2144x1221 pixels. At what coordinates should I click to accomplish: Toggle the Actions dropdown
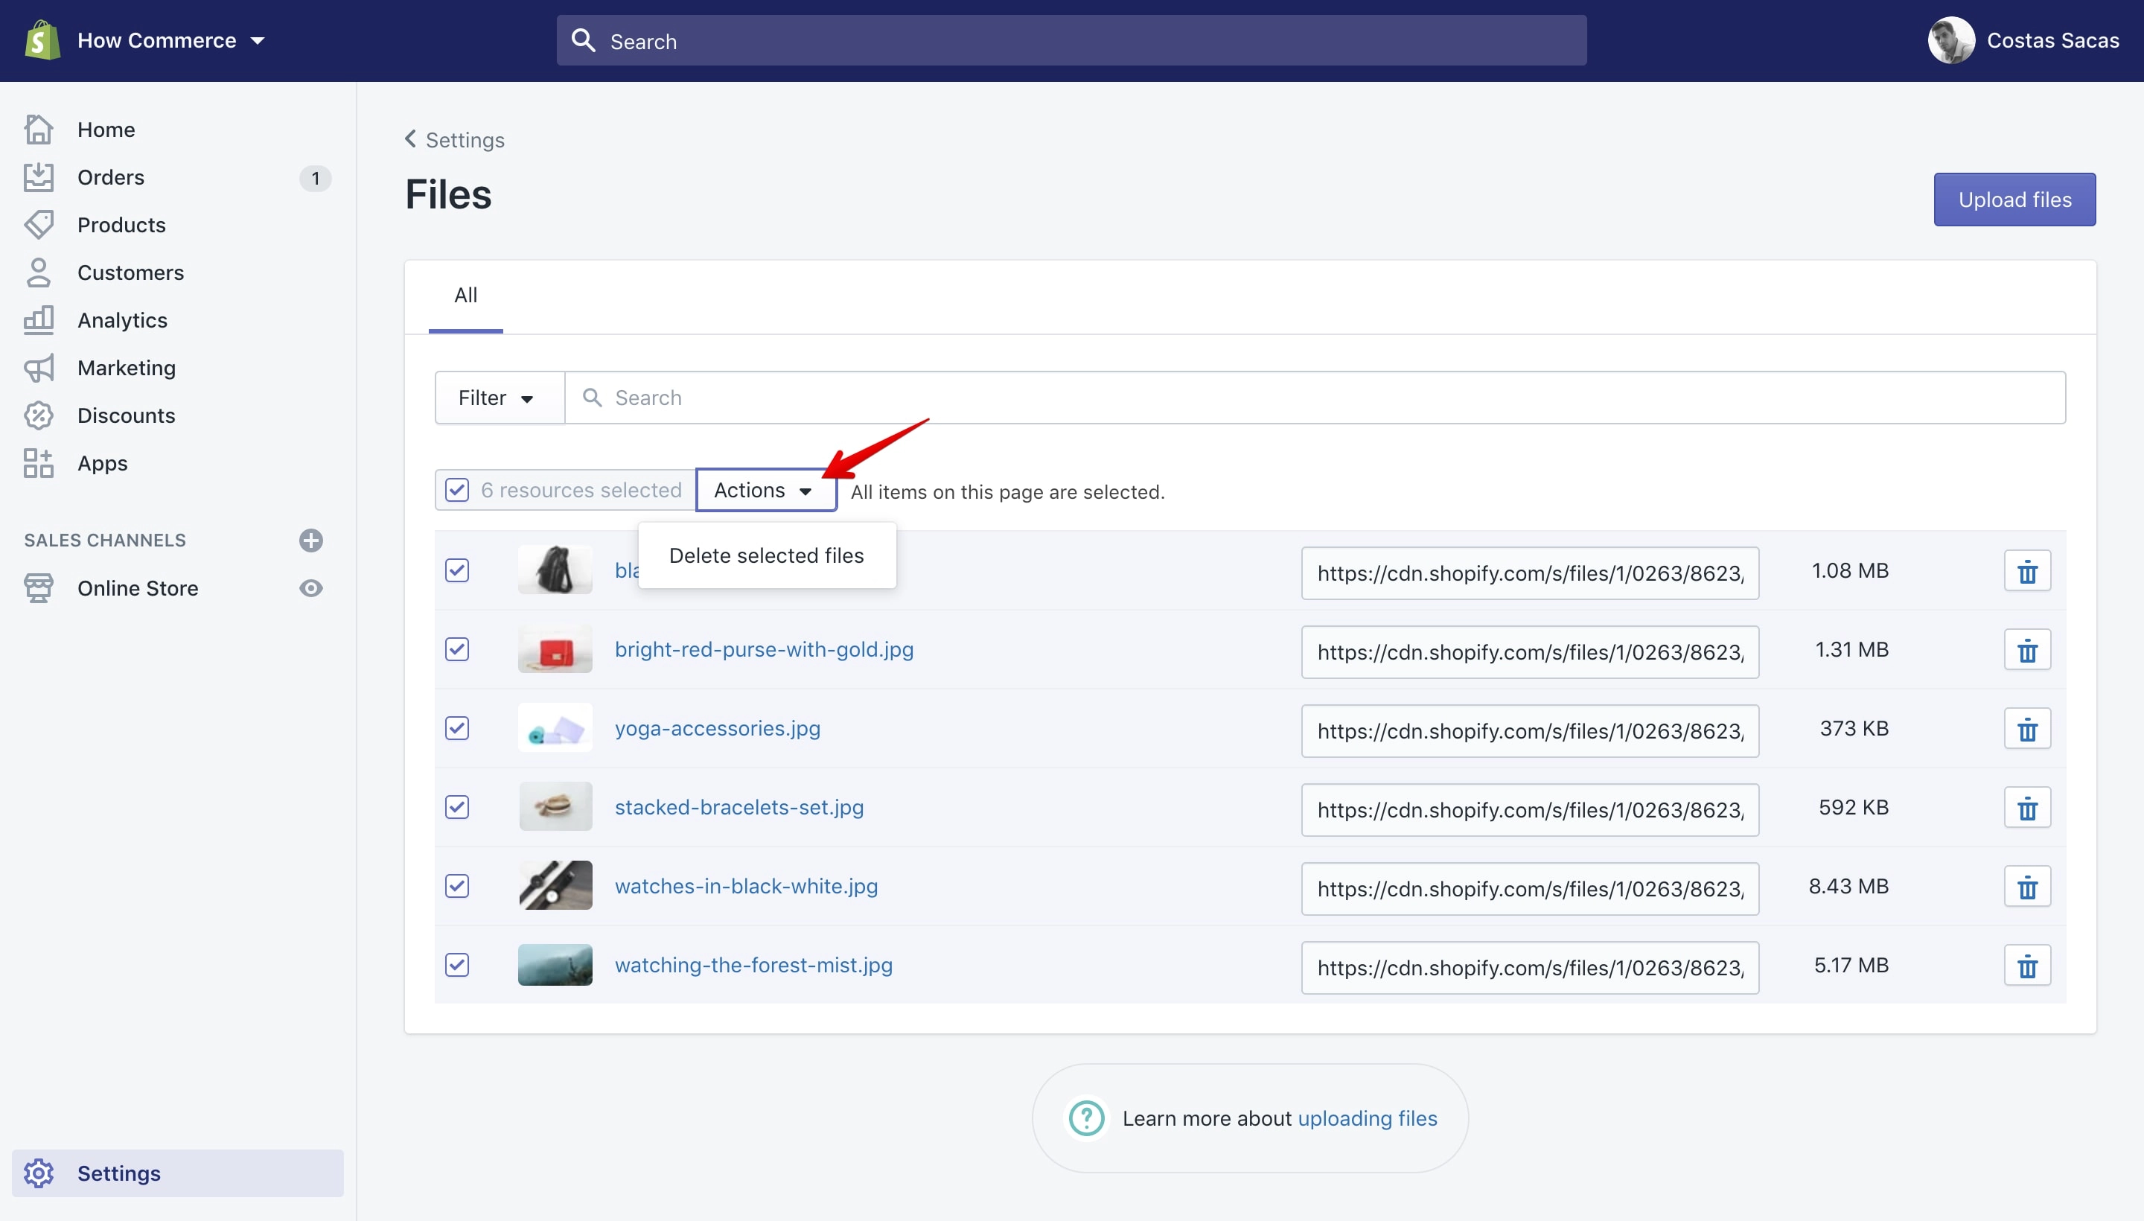[x=765, y=490]
